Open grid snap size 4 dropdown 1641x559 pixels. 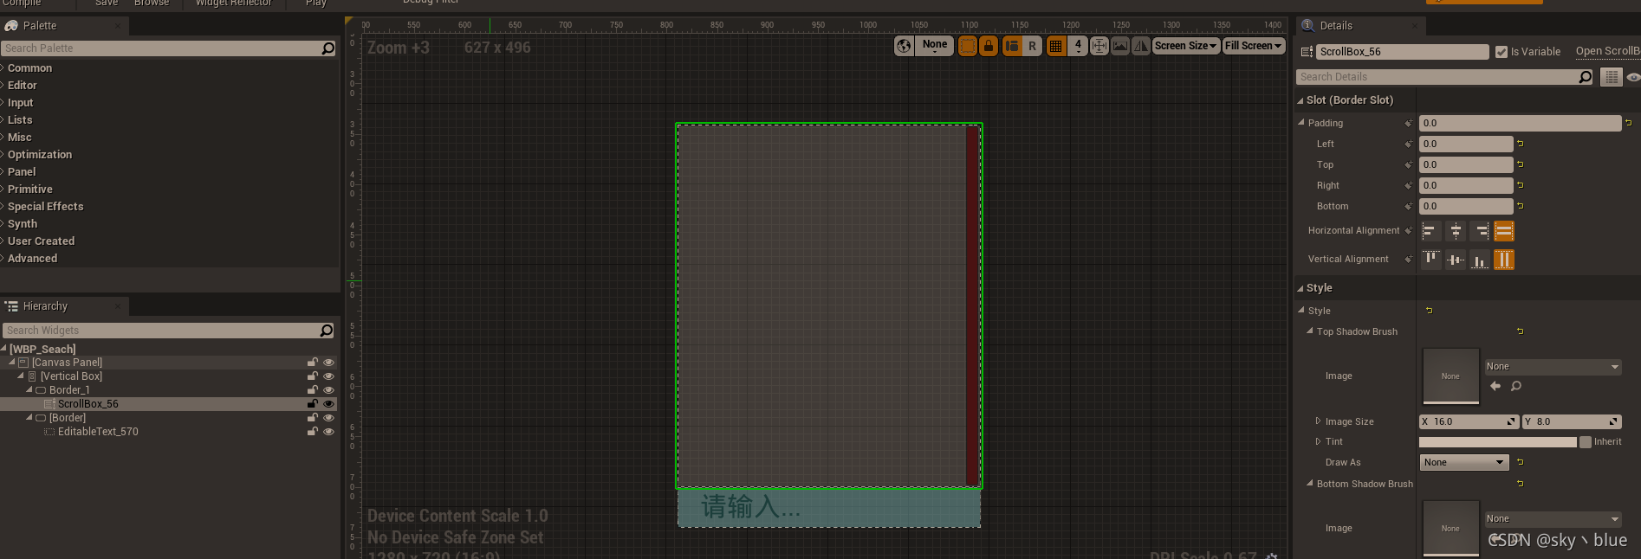tap(1078, 46)
